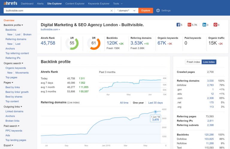The image size is (230, 149).
Task: Click the Ahrefs Rank past 3 months chart
Action: click(130, 85)
